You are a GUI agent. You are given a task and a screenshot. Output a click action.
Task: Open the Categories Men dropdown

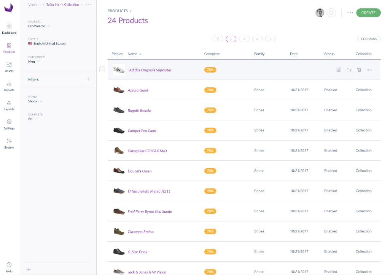point(34,62)
